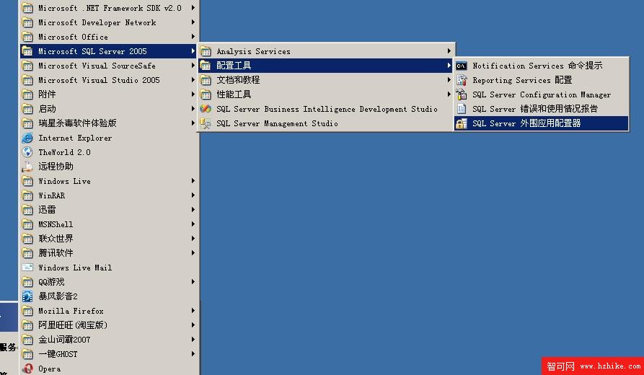Click the 一键GHOST folder icon
Image resolution: width=644 pixels, height=375 pixels.
pos(27,354)
